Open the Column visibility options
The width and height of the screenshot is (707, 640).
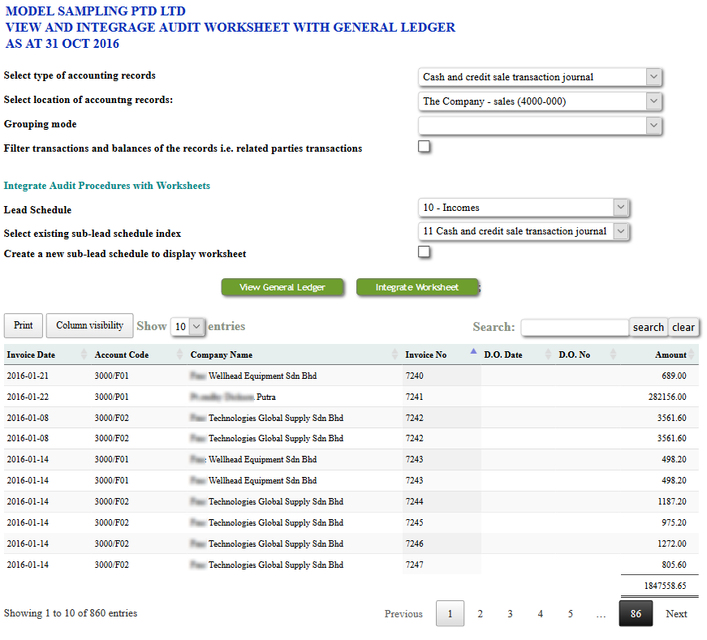89,325
